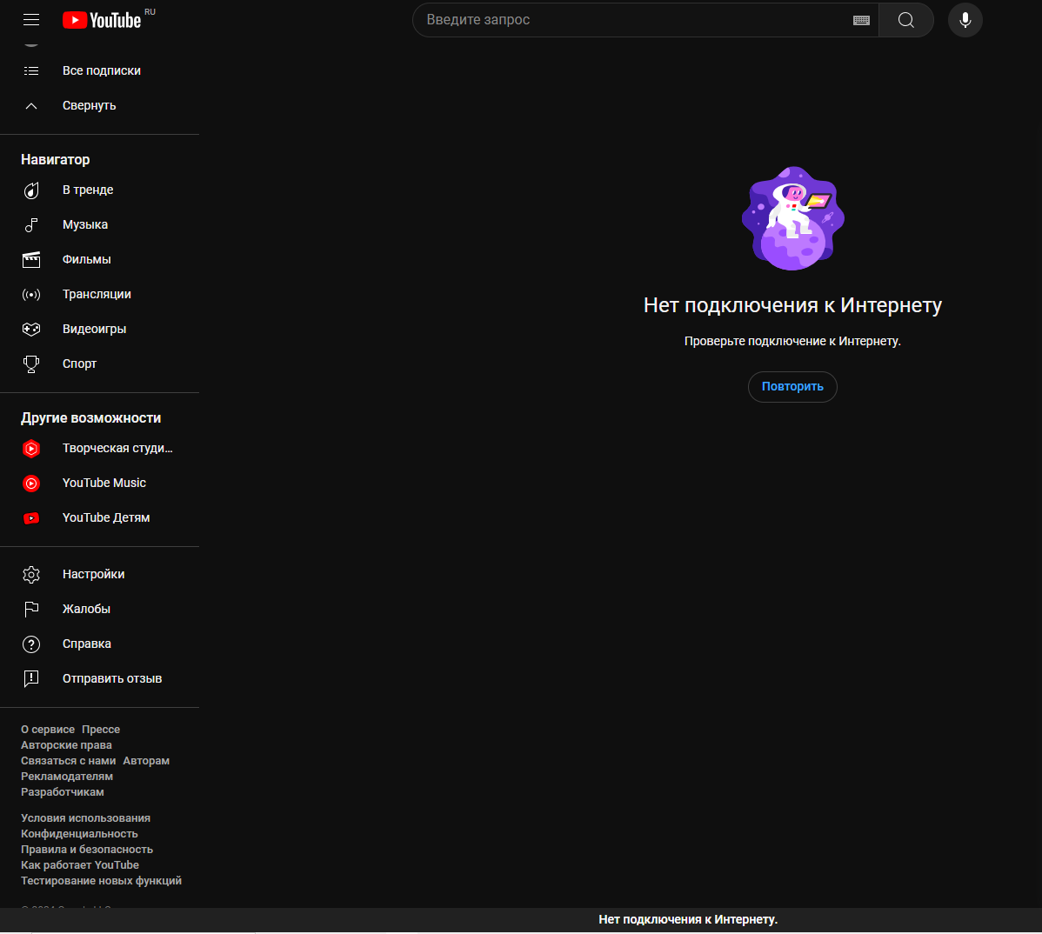Open YouTube Детям label

click(x=106, y=517)
